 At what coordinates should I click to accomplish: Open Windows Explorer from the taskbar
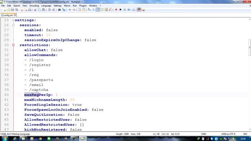coord(24,139)
